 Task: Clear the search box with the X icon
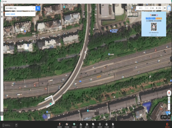(34, 8)
